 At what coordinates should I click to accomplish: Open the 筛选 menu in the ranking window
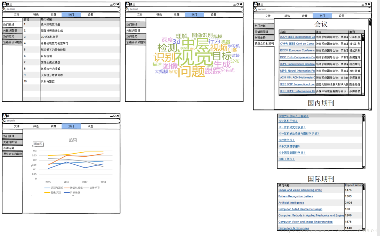coord(36,15)
